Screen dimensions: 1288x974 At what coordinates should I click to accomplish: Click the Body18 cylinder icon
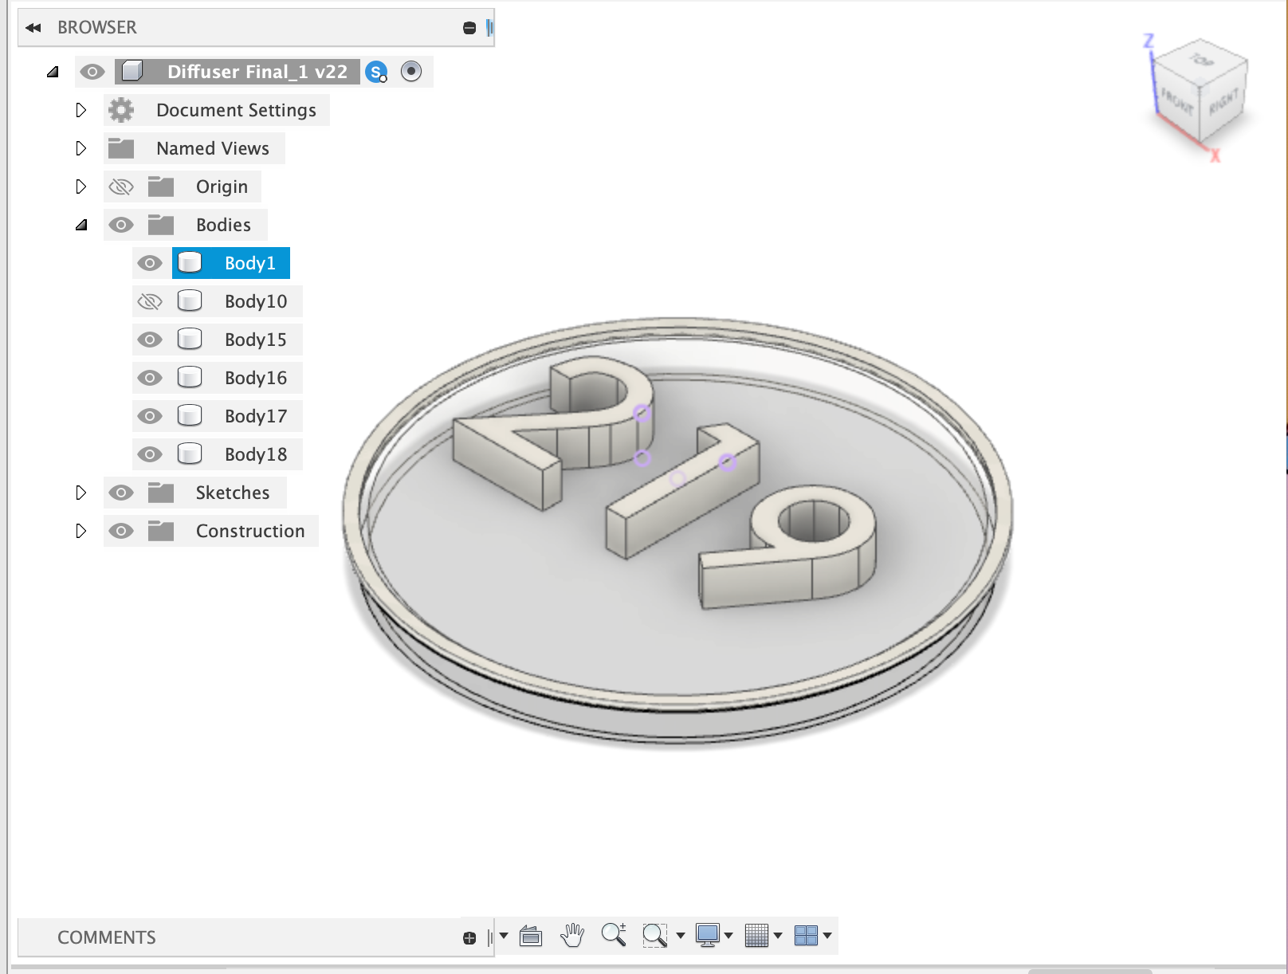pyautogui.click(x=190, y=454)
